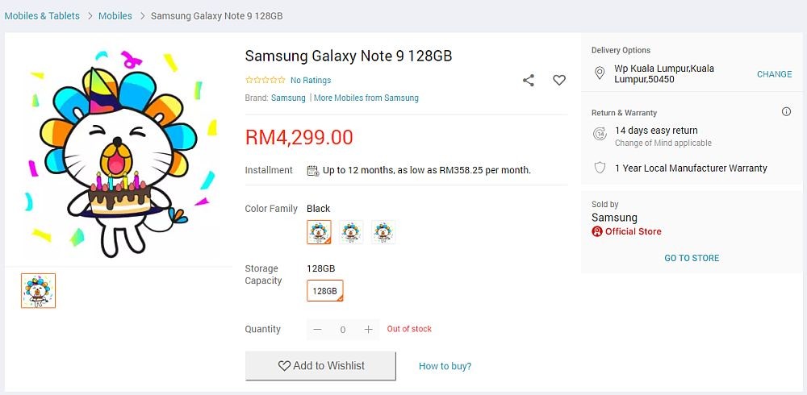Image resolution: width=807 pixels, height=395 pixels.
Task: Open Mobiles & Tablets breadcrumb
Action: click(42, 15)
